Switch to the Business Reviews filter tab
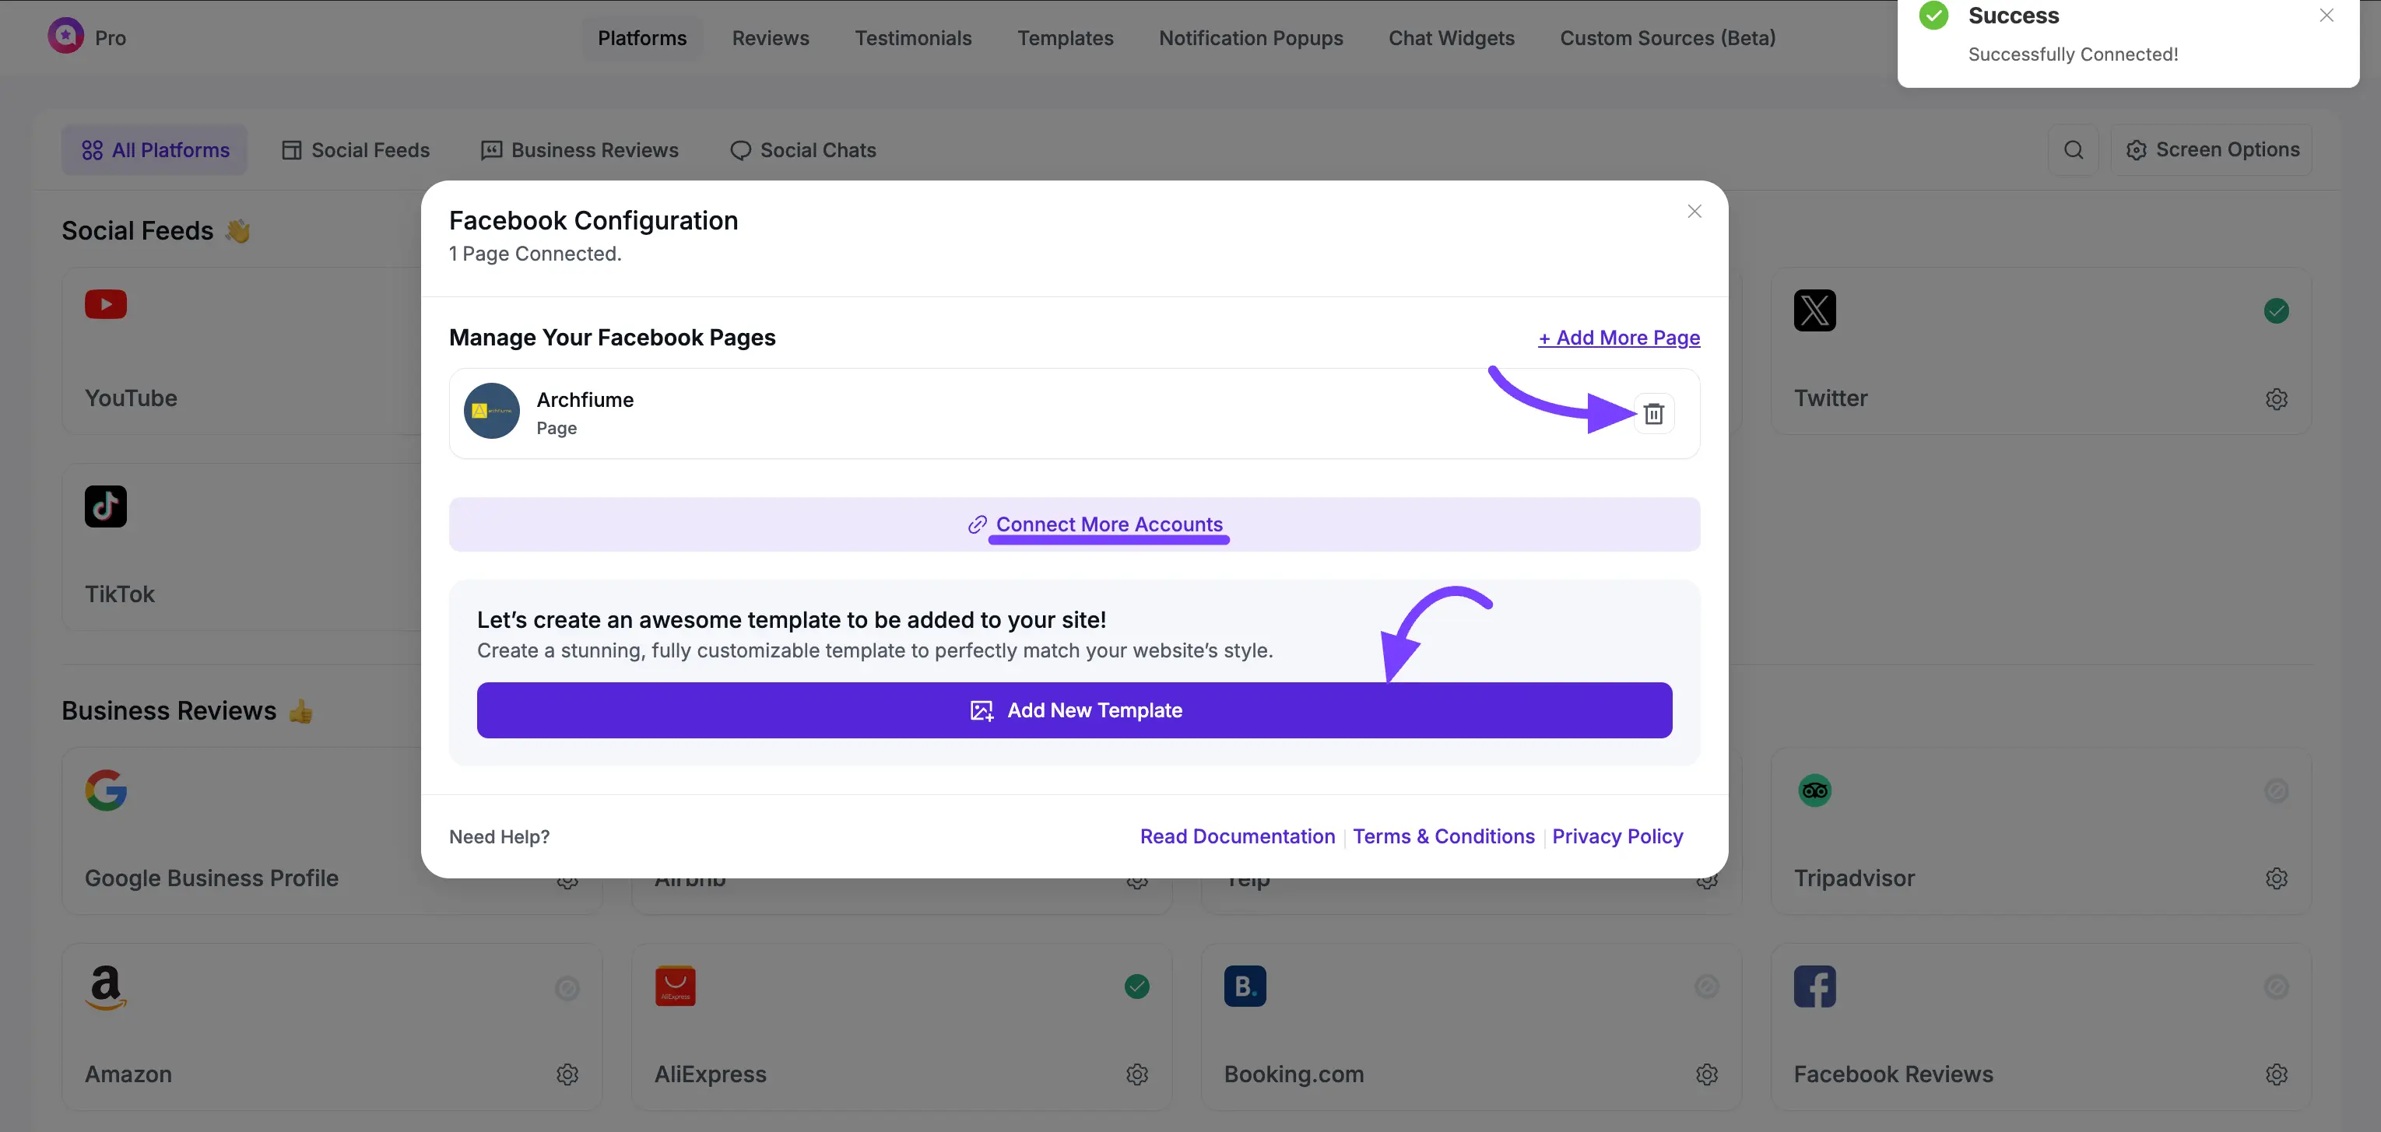The height and width of the screenshot is (1132, 2381). [580, 149]
